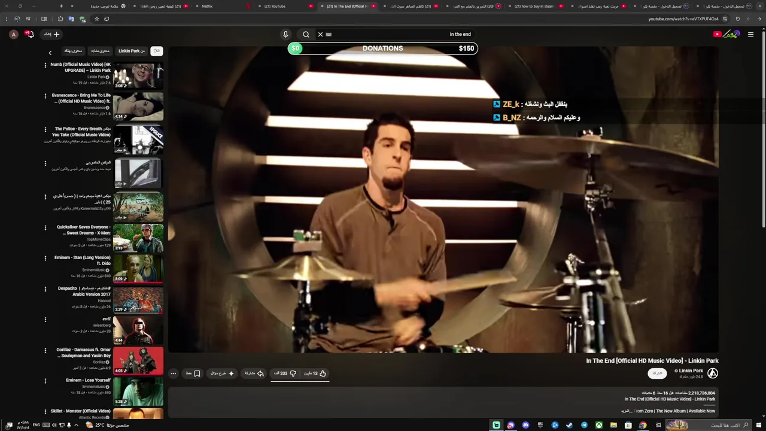The image size is (766, 431).
Task: Open a new browser tab with plus
Action: click(x=61, y=6)
